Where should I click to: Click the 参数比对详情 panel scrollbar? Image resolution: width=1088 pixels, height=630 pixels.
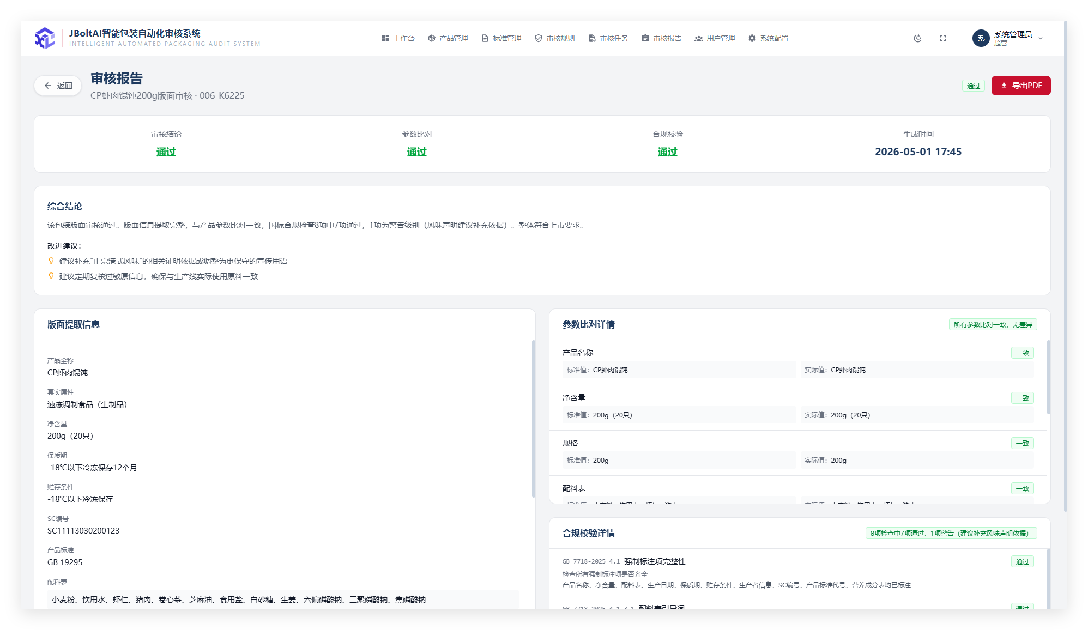(x=1048, y=377)
